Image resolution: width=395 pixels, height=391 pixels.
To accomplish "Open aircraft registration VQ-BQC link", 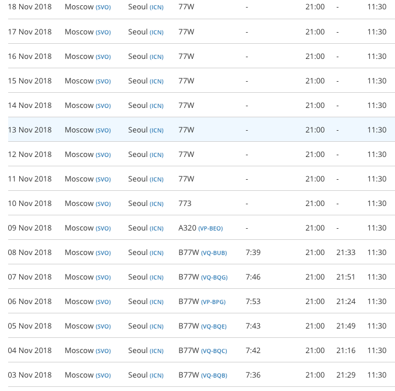I will tap(214, 351).
